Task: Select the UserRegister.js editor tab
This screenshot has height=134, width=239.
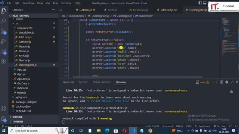Action: (x=196, y=10)
